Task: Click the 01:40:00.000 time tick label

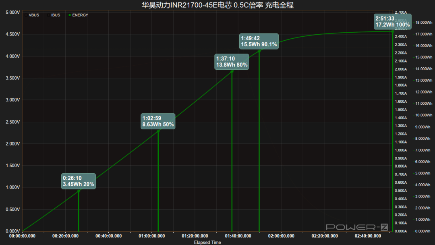Action: pyautogui.click(x=238, y=236)
